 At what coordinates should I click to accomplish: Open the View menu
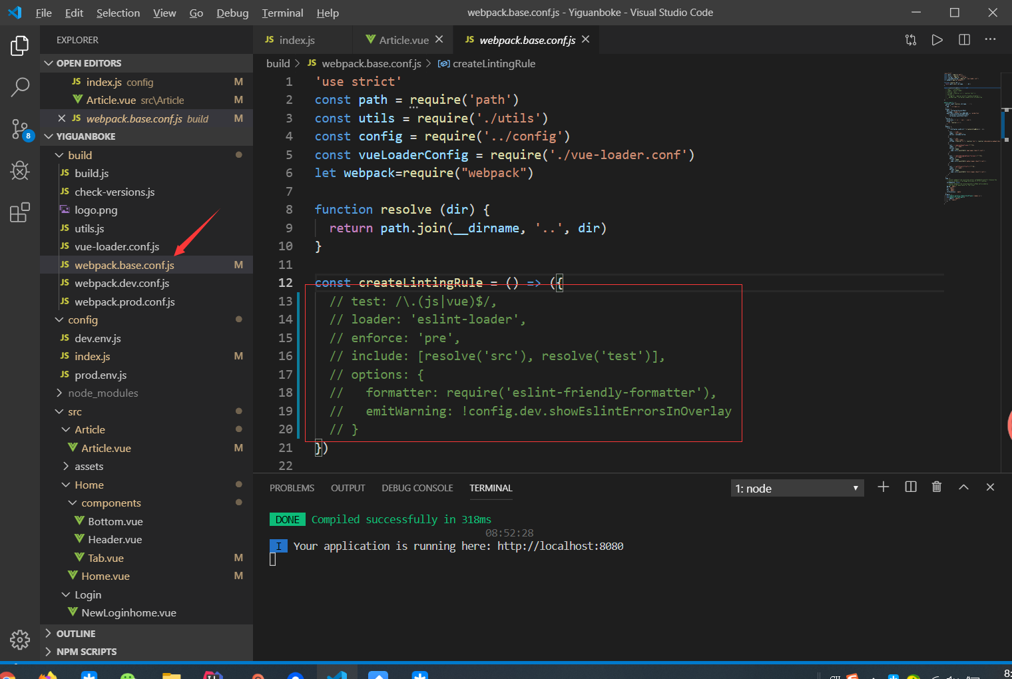[164, 13]
